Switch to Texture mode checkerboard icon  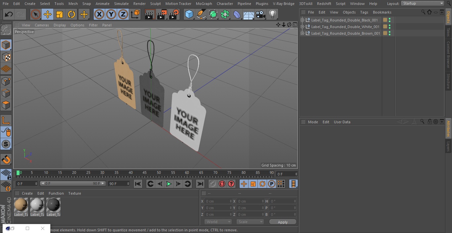point(6,57)
